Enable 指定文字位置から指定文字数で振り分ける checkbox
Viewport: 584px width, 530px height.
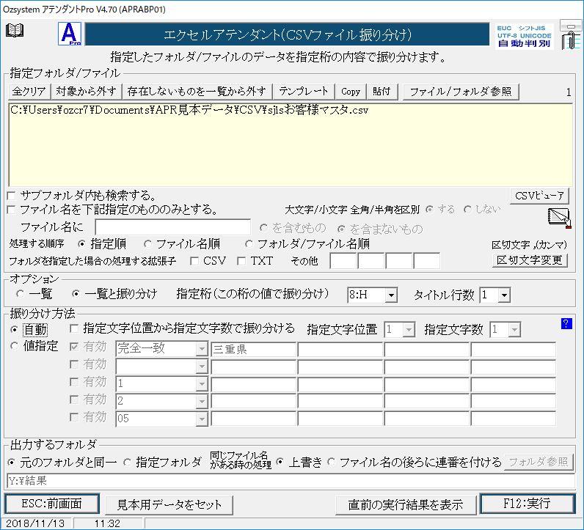[x=75, y=328]
